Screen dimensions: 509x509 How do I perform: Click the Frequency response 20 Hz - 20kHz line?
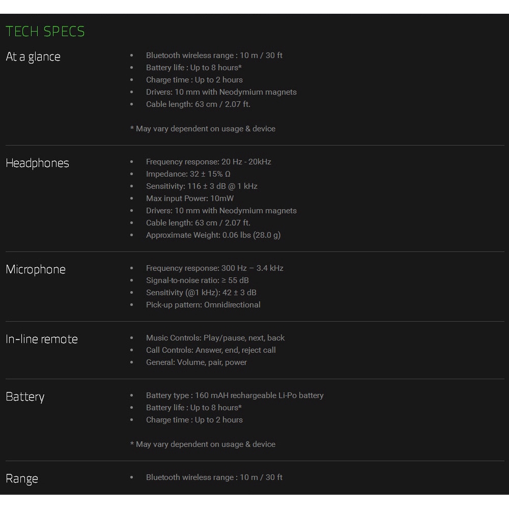pos(208,162)
